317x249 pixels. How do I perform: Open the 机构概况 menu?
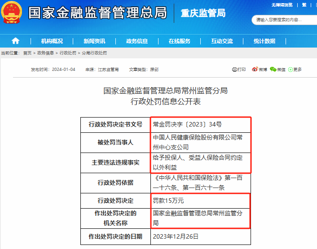pos(52,41)
